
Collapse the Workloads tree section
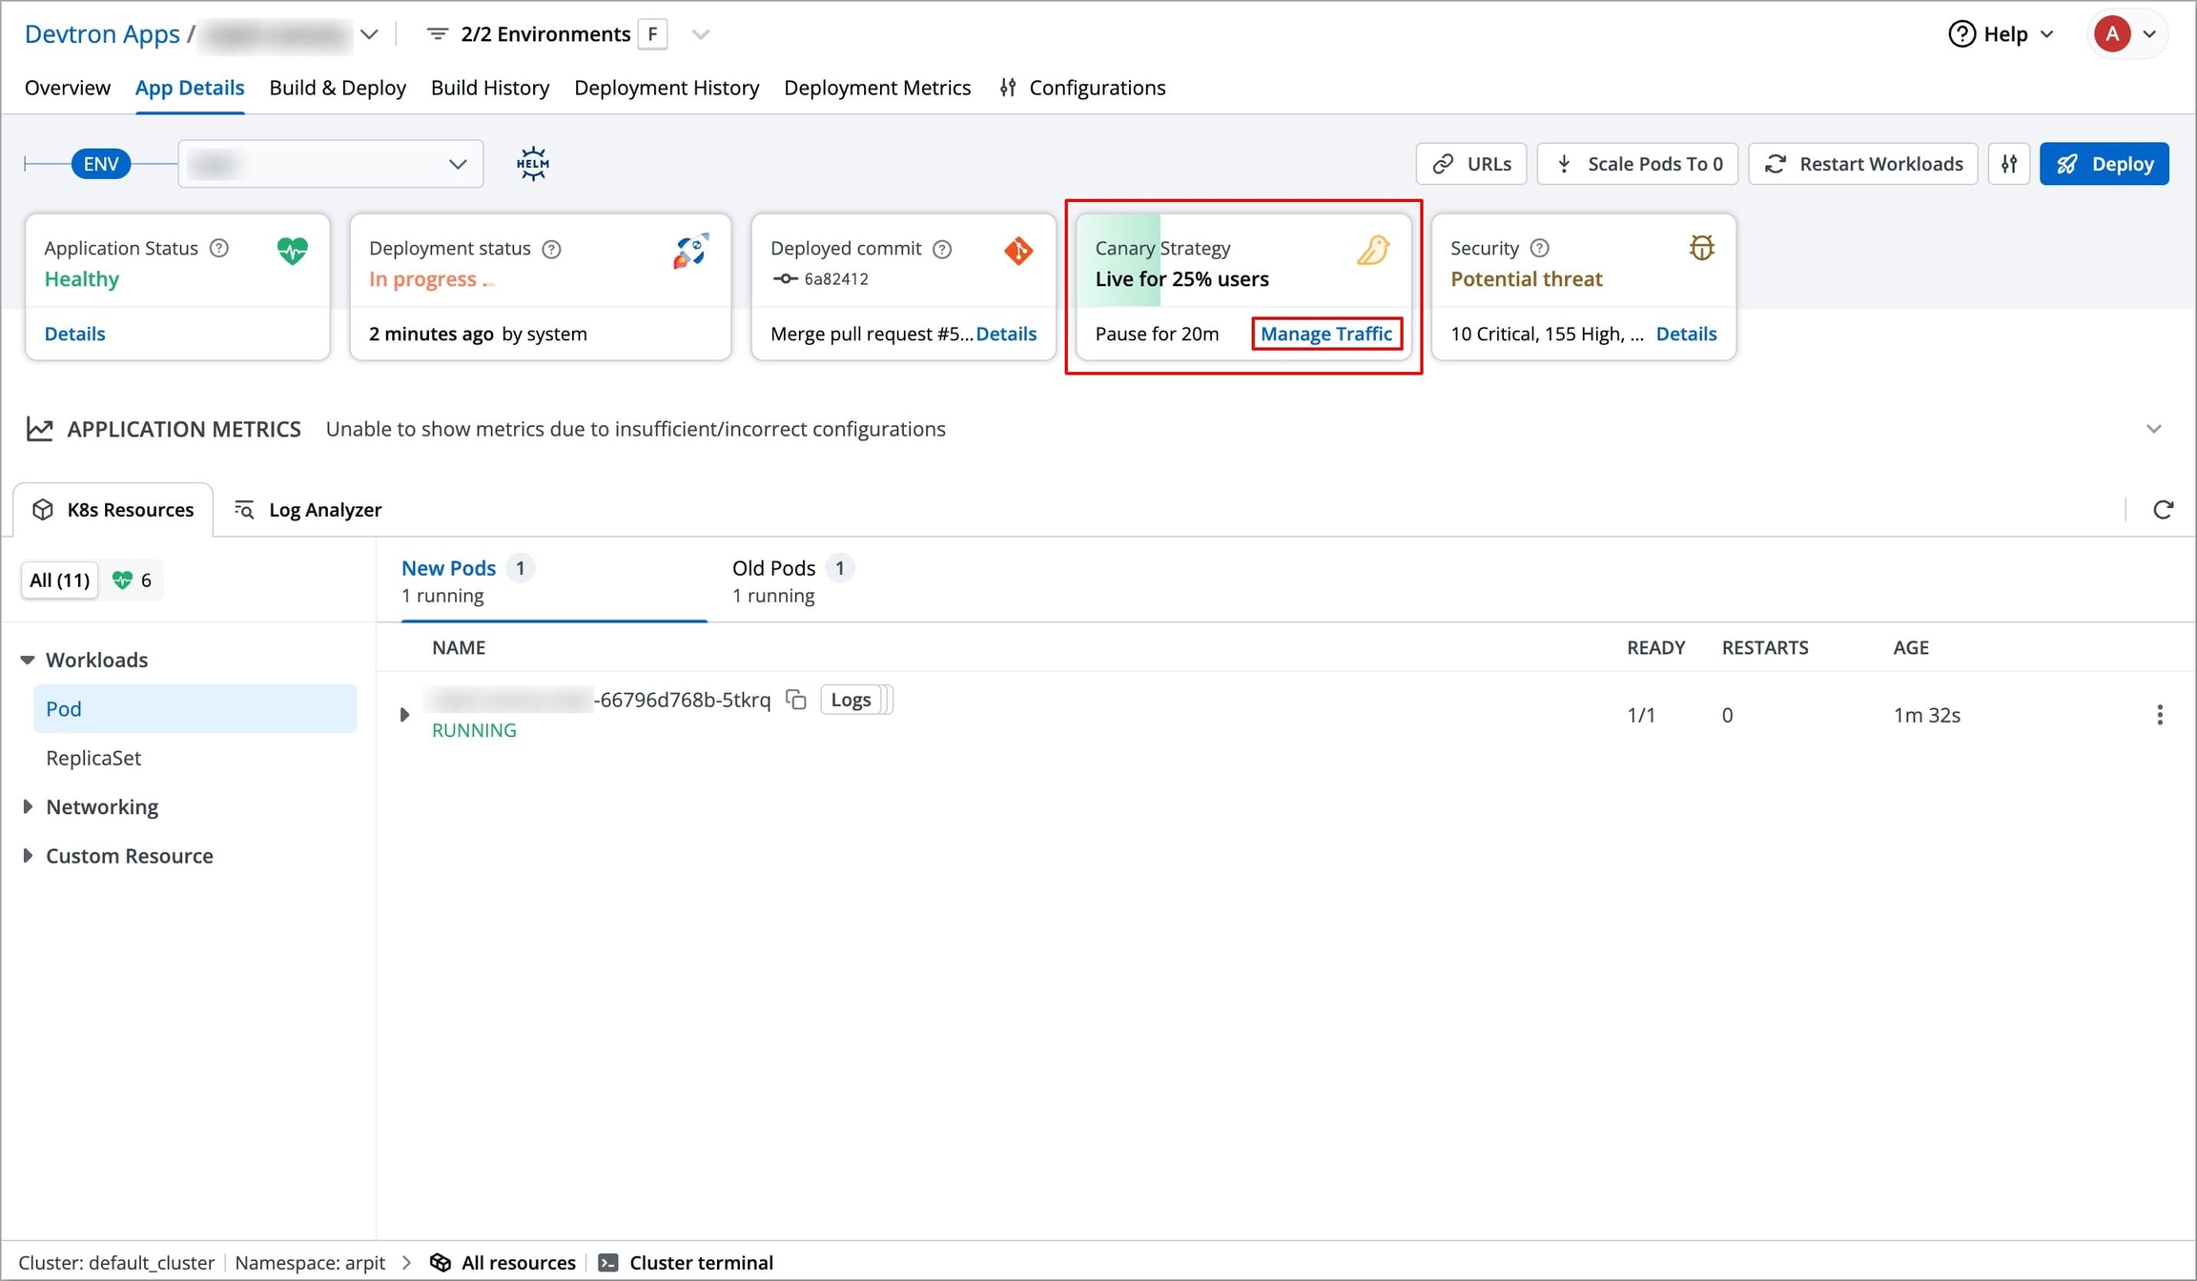click(28, 660)
